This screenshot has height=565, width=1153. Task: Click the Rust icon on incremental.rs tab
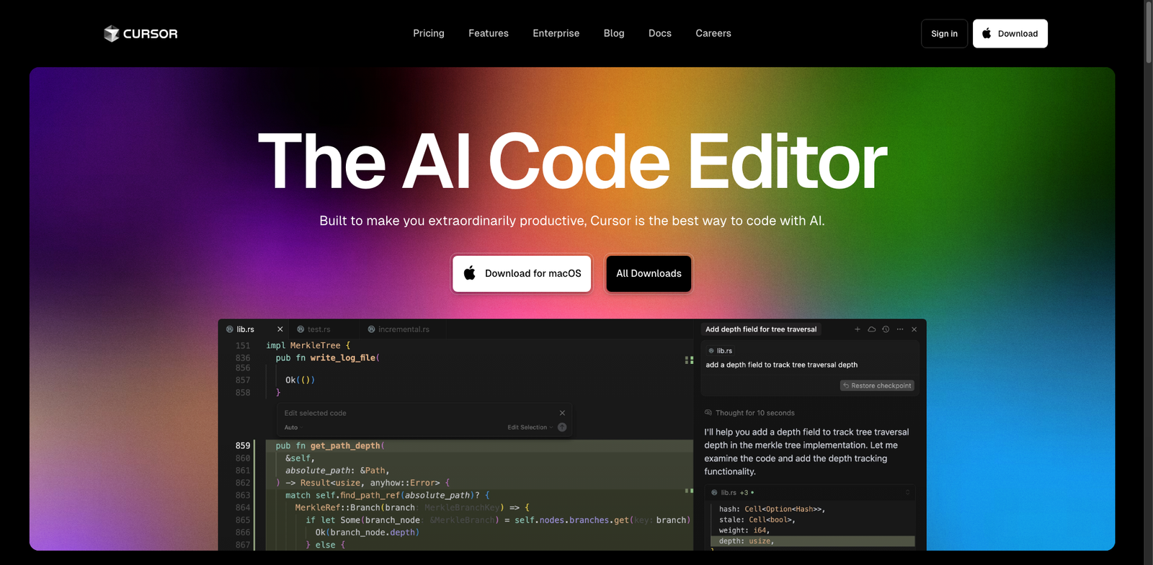point(371,329)
